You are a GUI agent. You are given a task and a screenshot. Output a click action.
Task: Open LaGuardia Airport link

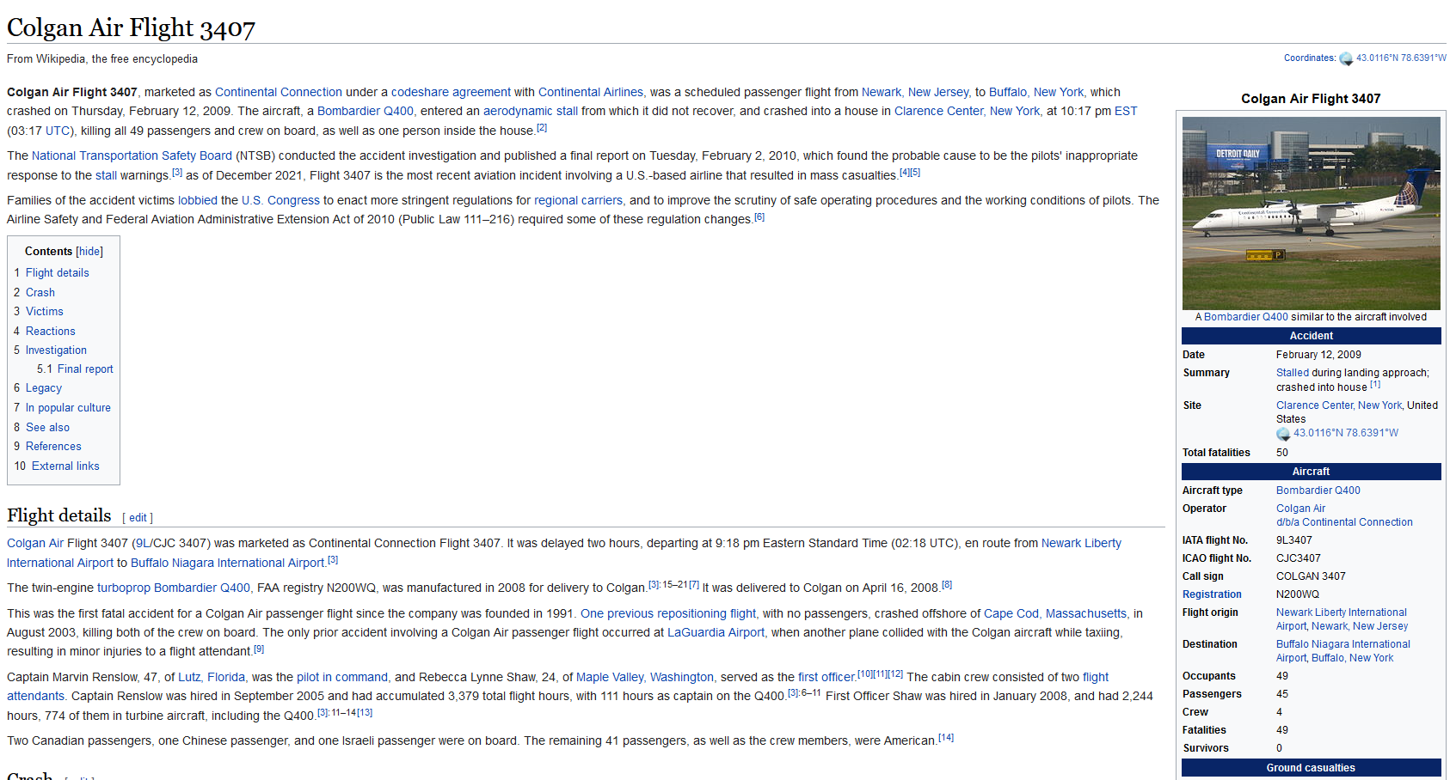coord(716,633)
